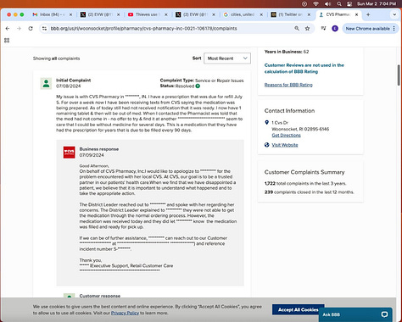
Task: Switch to Google cities search tab
Action: 243,14
